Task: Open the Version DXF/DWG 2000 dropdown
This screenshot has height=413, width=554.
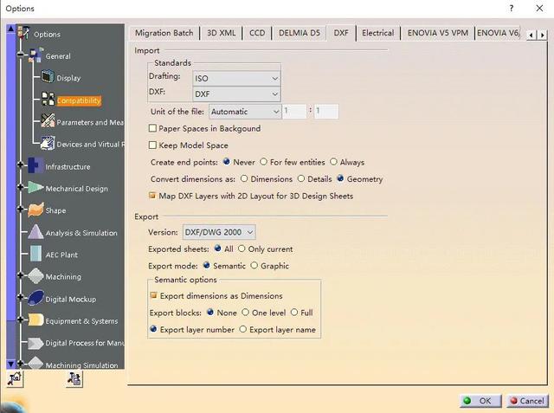Action: click(219, 232)
